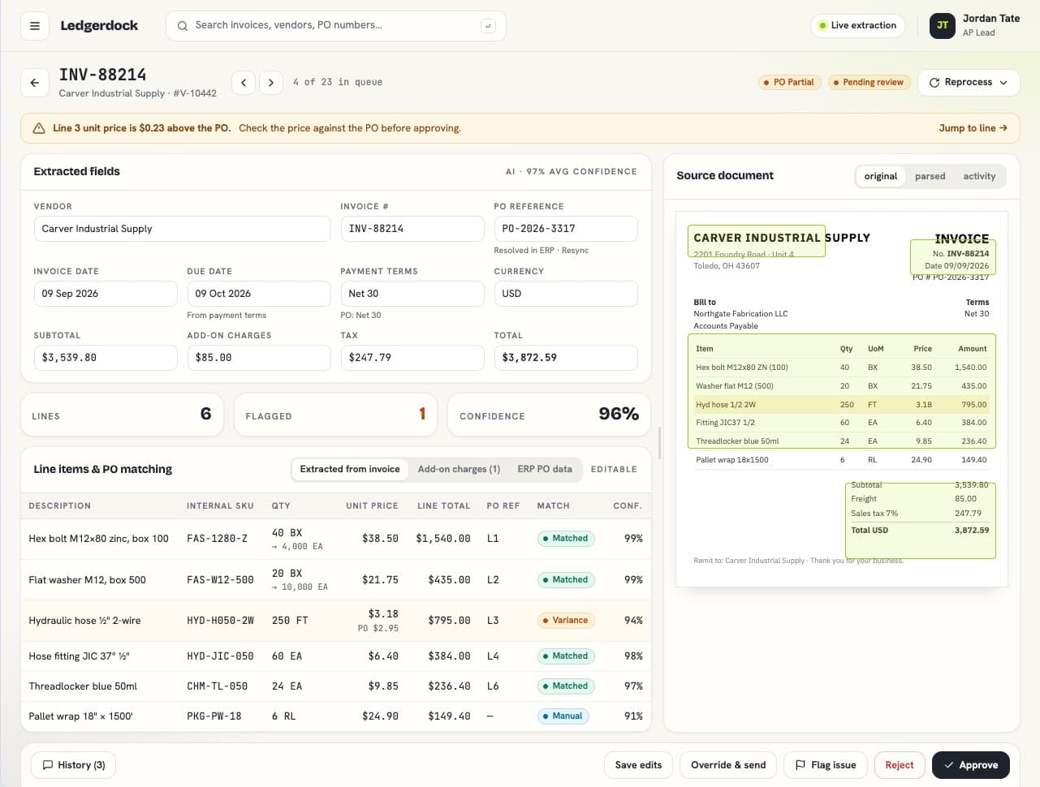Click the PO Partial status tag
Viewport: 1040px width, 787px height.
click(790, 82)
